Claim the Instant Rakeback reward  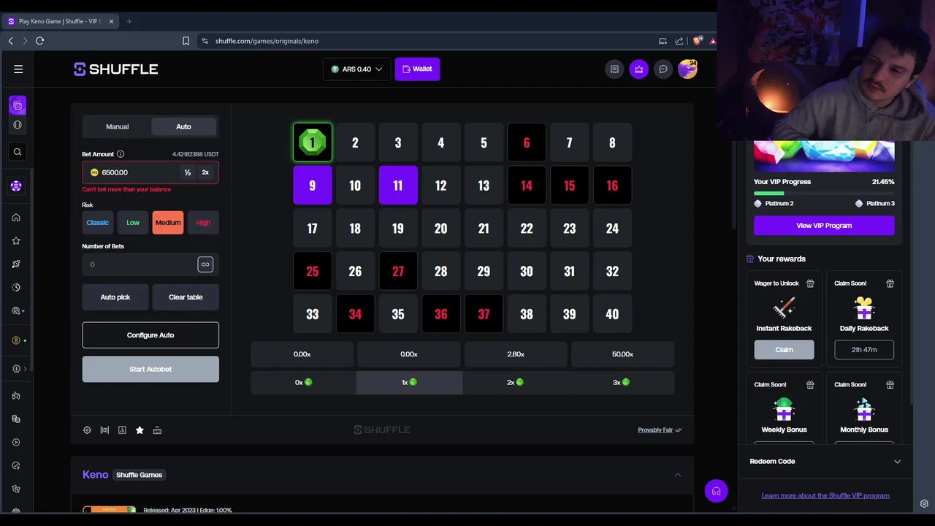click(784, 350)
